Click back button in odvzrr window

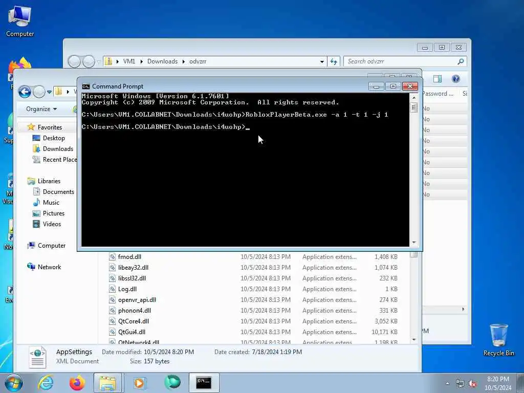click(74, 61)
